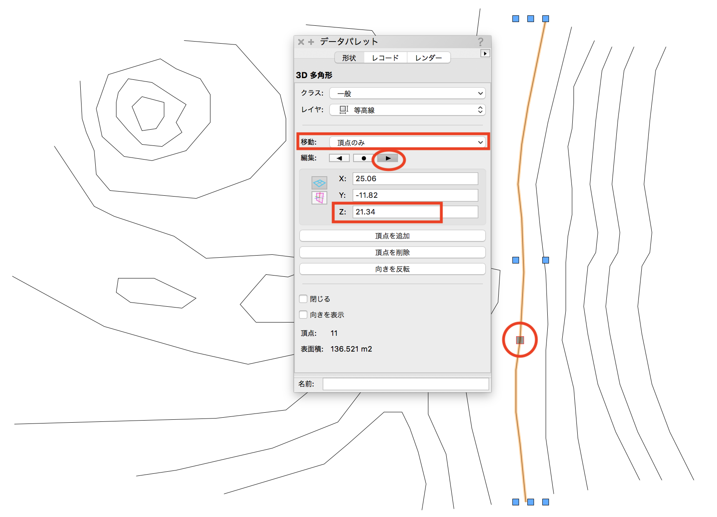Image resolution: width=717 pixels, height=517 pixels.
Task: Click the 向きを反転 button
Action: [x=392, y=269]
